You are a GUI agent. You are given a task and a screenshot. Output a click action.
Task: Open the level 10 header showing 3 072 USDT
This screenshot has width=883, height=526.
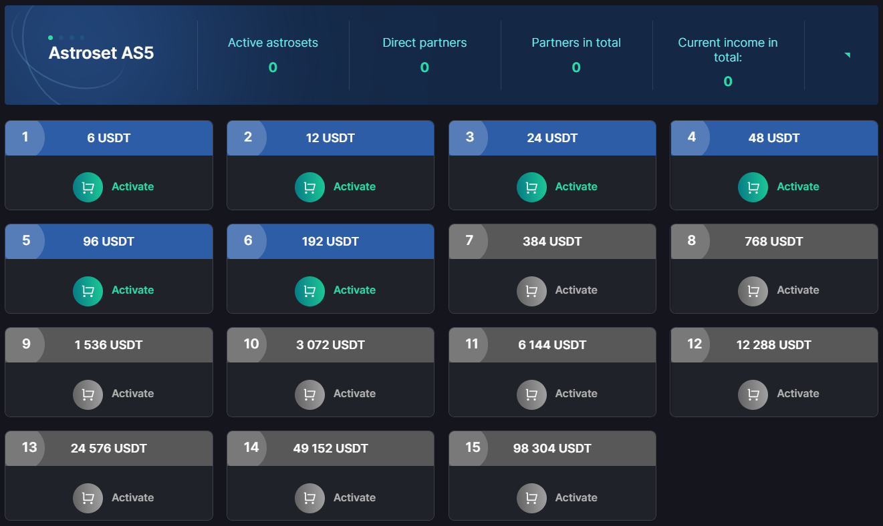click(x=330, y=345)
